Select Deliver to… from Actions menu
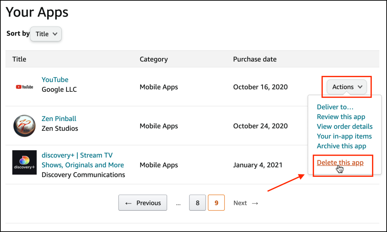 click(x=335, y=107)
